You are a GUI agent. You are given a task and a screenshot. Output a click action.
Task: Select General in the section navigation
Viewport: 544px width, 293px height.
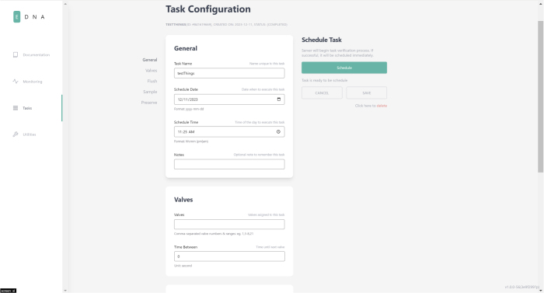tap(149, 60)
